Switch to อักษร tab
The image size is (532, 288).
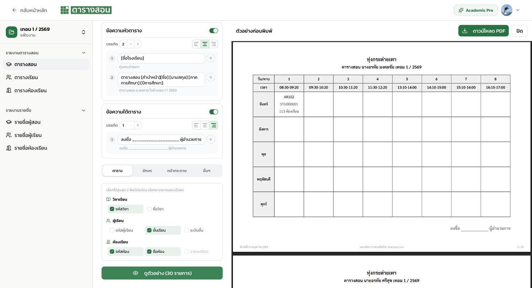(x=147, y=171)
